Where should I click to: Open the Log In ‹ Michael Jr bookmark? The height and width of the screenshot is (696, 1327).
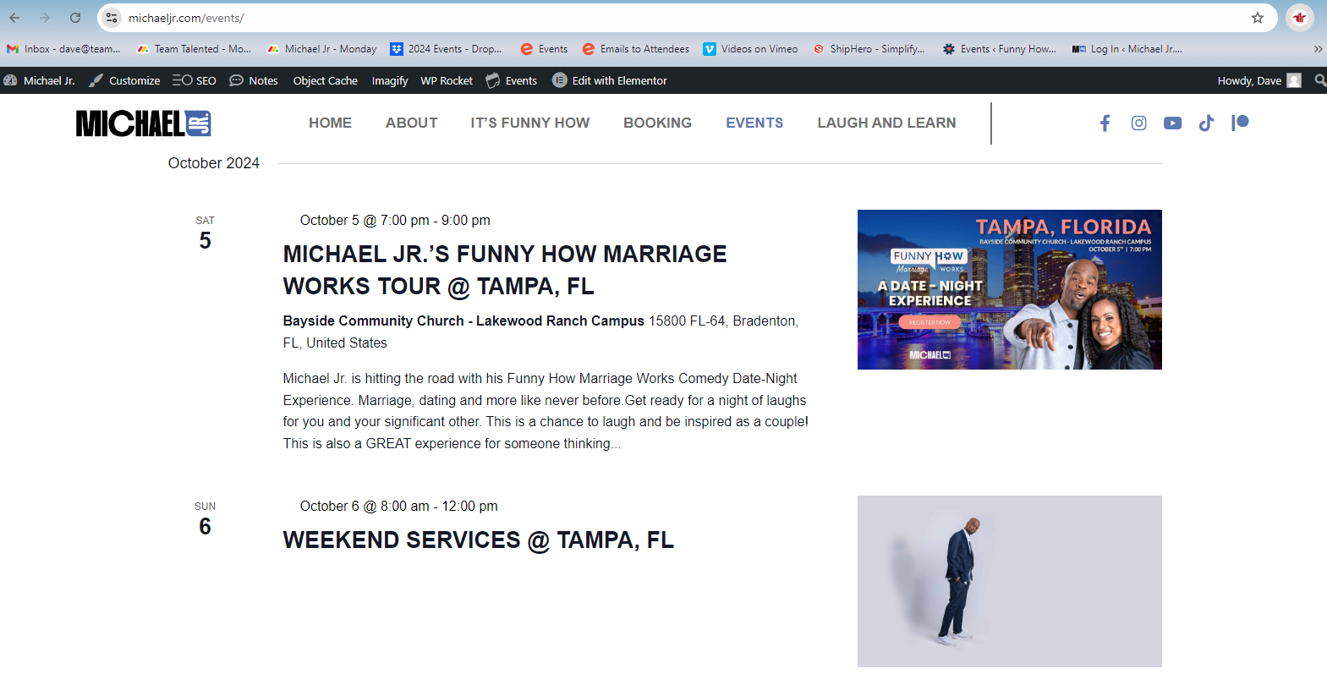tap(1127, 49)
